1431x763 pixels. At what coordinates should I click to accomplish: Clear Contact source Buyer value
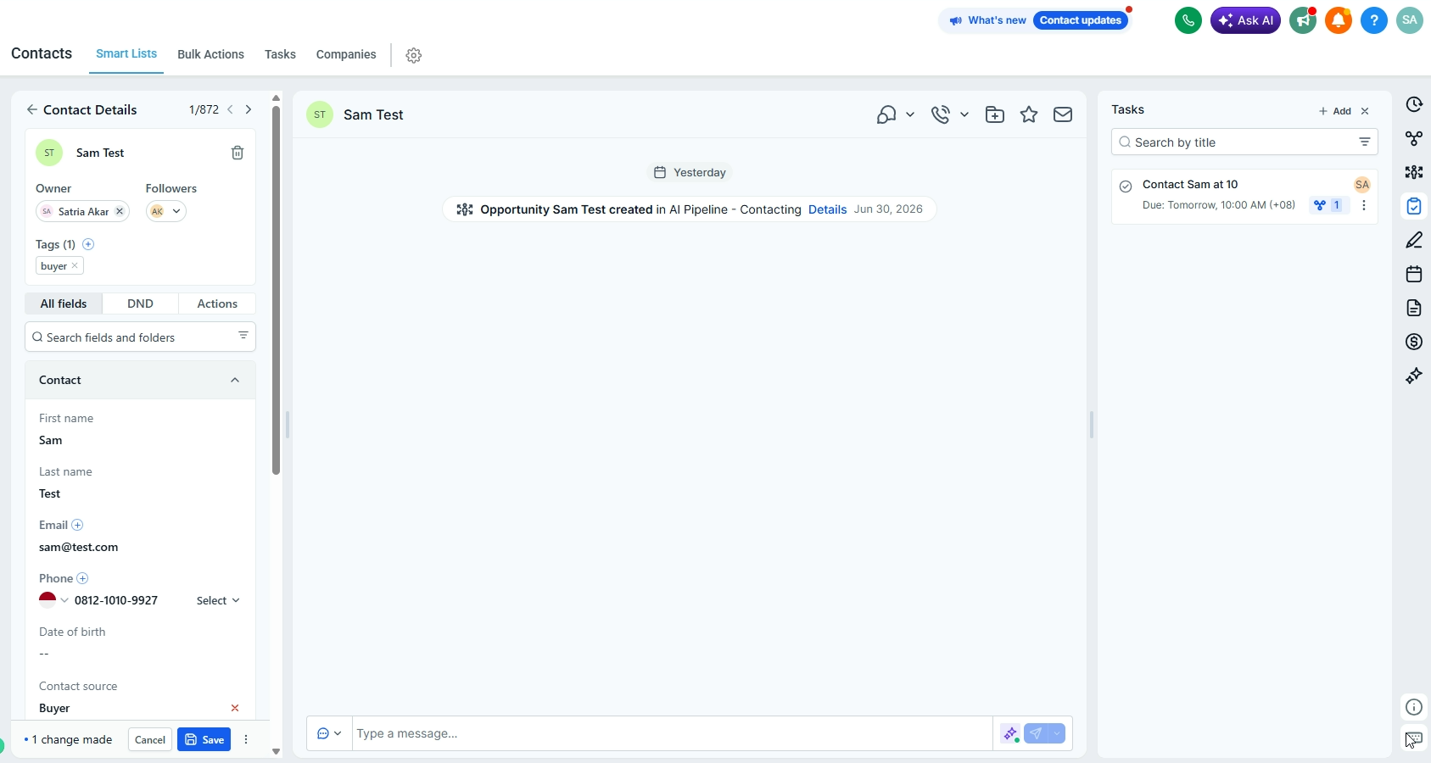point(235,708)
